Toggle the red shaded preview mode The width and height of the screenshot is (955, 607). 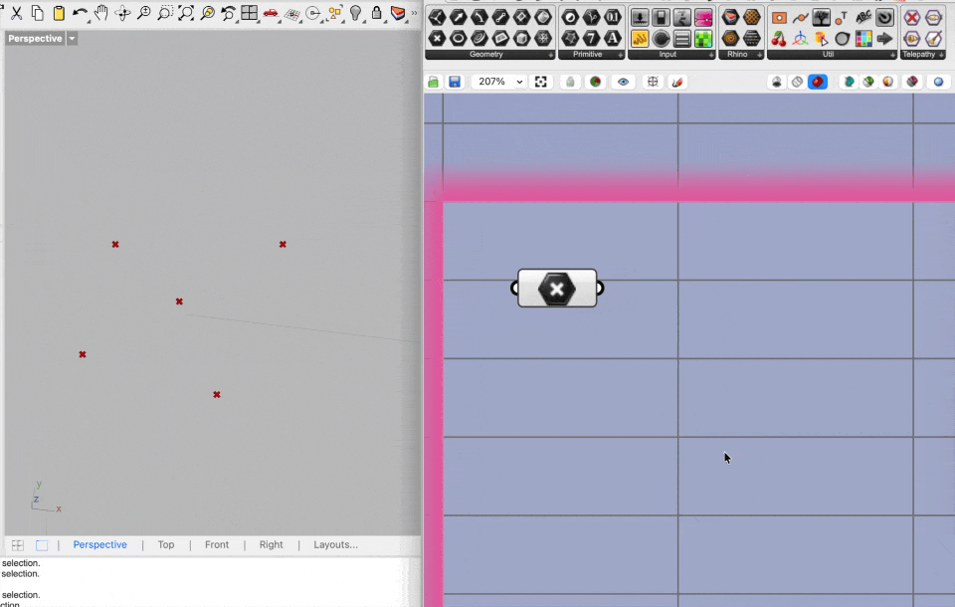pyautogui.click(x=818, y=82)
